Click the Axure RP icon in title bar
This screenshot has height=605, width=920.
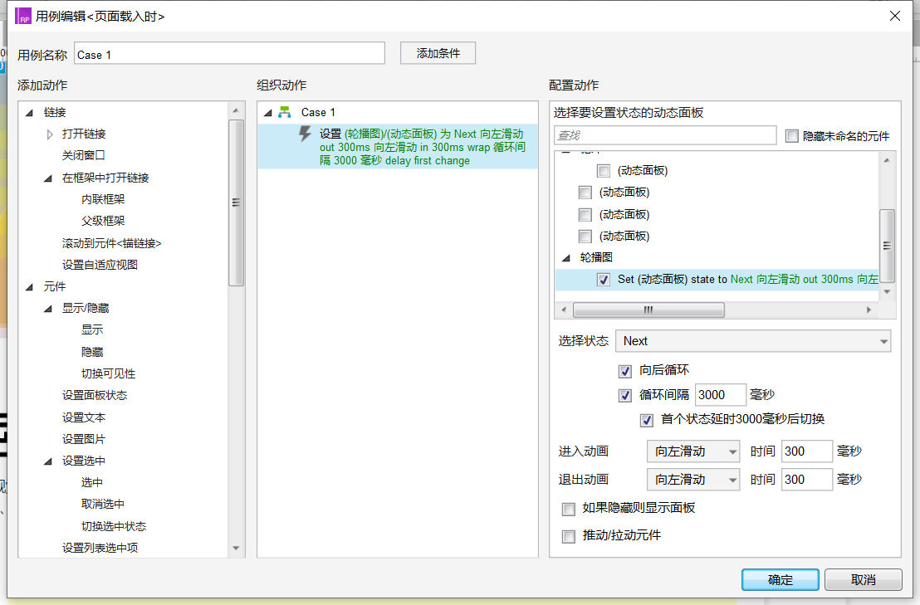(x=23, y=16)
